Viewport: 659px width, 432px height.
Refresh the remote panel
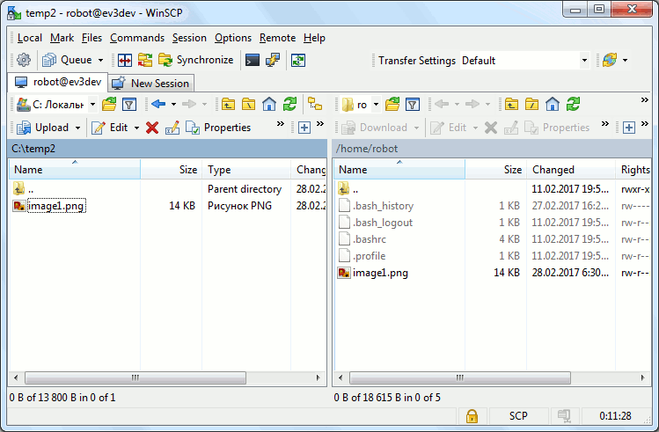coord(573,104)
